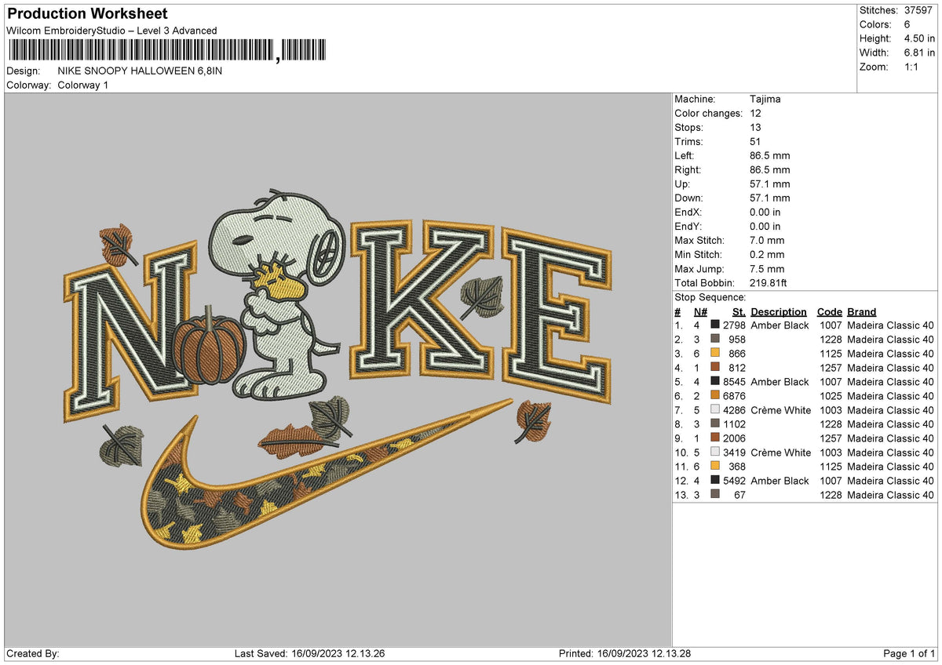Click stitch count 958 in stop 2
Viewport: 942px width, 665px height.
[x=737, y=339]
